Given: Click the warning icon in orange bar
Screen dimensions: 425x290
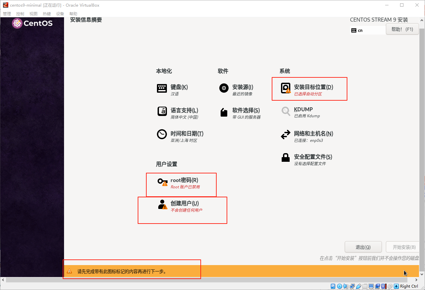Looking at the screenshot, I should coord(69,271).
